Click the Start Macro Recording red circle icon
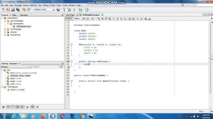Viewport: 213px width, 119px height. coord(137,19)
